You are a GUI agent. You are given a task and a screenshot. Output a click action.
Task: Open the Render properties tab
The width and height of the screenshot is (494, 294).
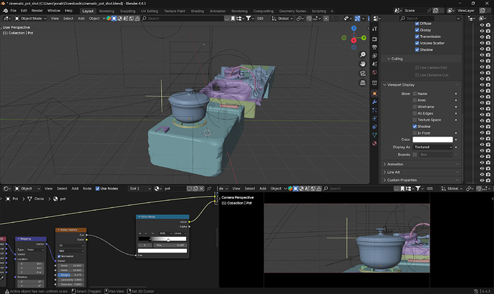(374, 39)
